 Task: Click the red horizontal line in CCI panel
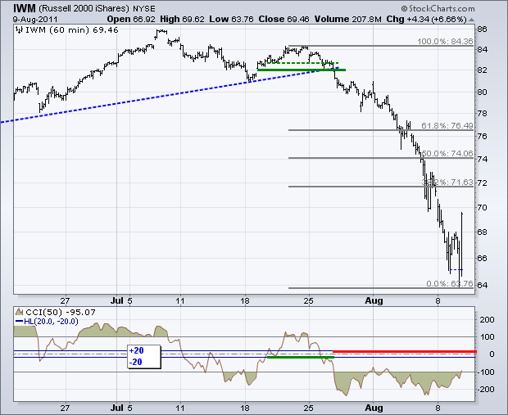click(405, 351)
